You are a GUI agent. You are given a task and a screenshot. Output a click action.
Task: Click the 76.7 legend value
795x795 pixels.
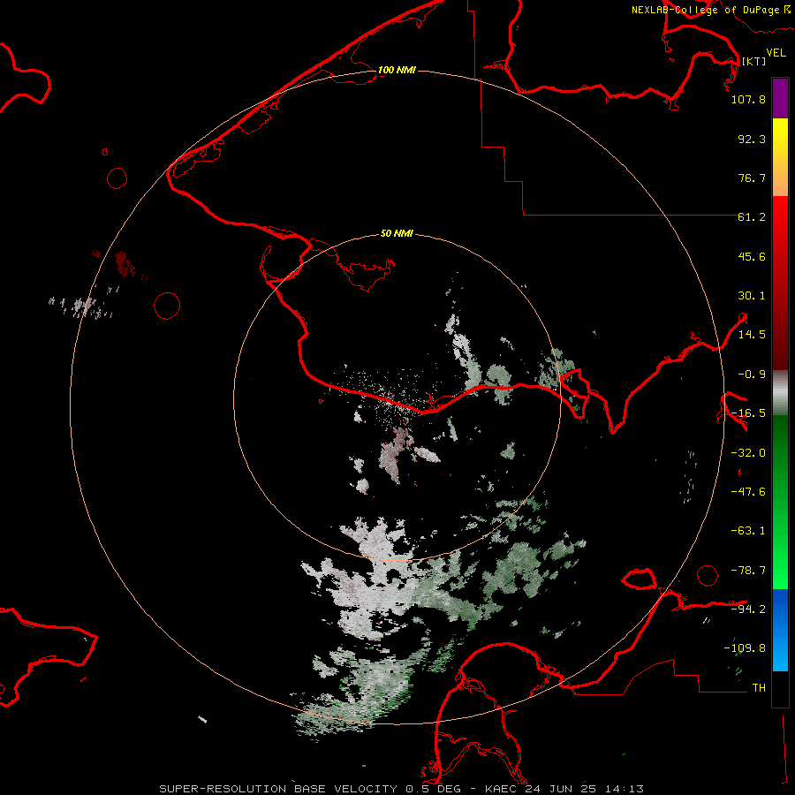(752, 178)
